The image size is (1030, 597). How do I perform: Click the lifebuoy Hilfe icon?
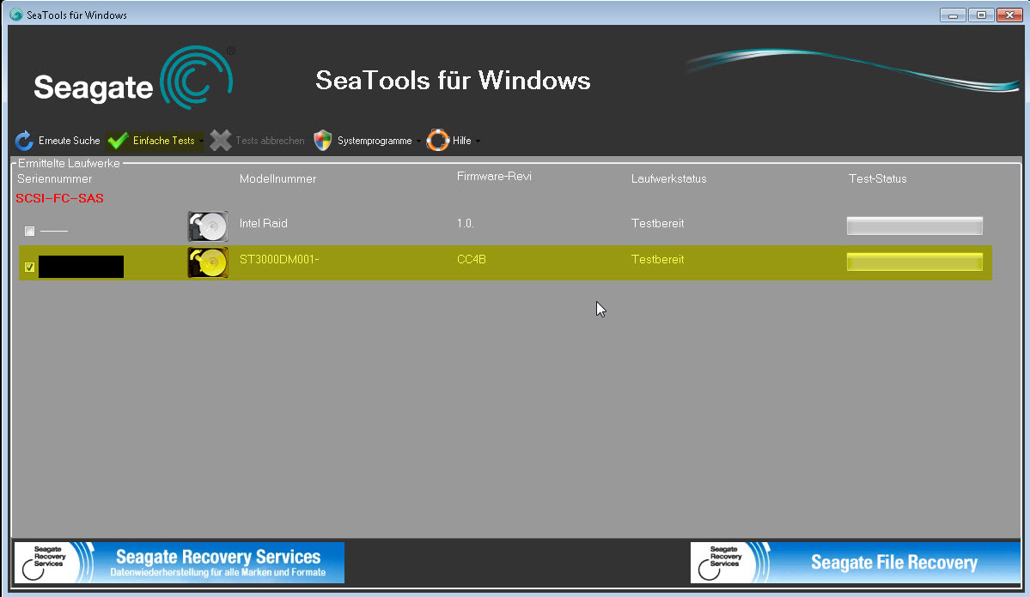[x=437, y=141]
